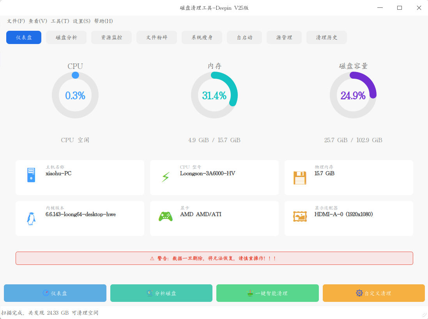Select the 仪表盘 tab at top

[24, 37]
